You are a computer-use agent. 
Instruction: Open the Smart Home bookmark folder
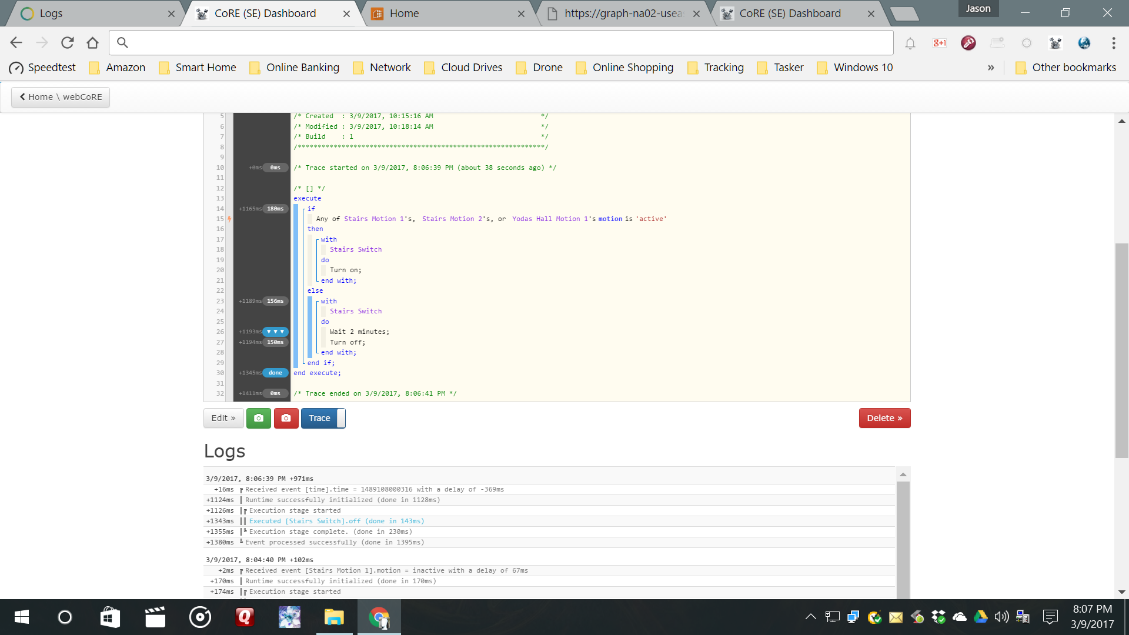[198, 68]
